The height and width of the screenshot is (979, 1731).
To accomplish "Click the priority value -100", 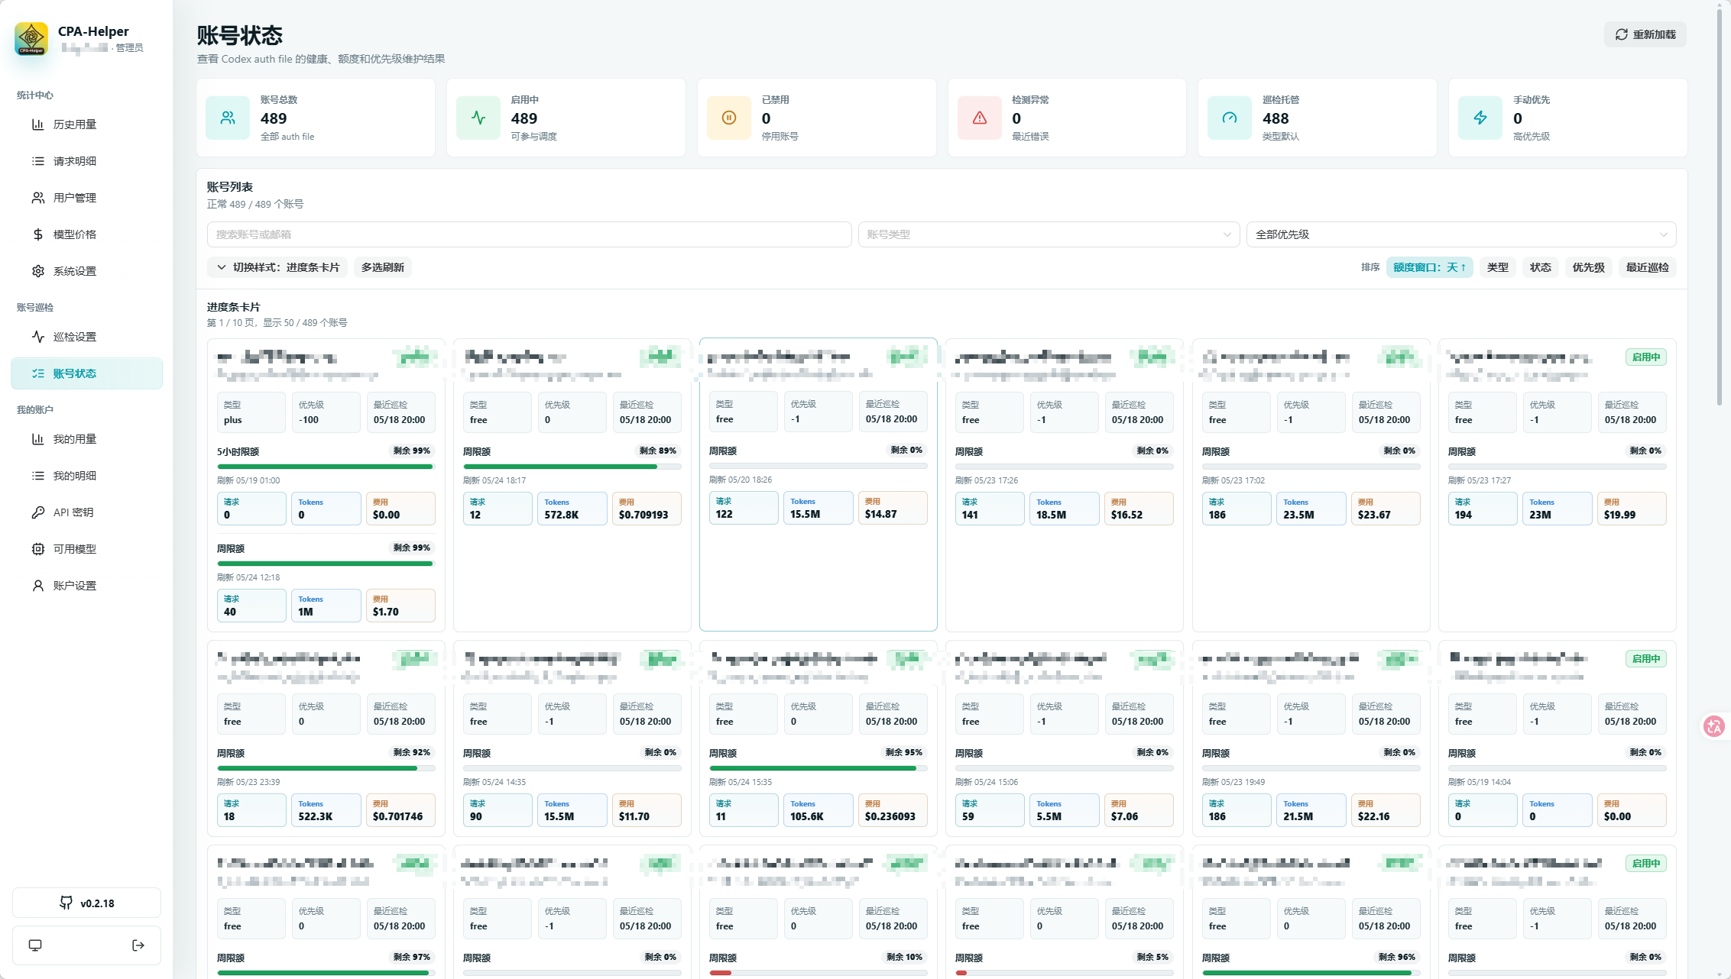I will (309, 420).
